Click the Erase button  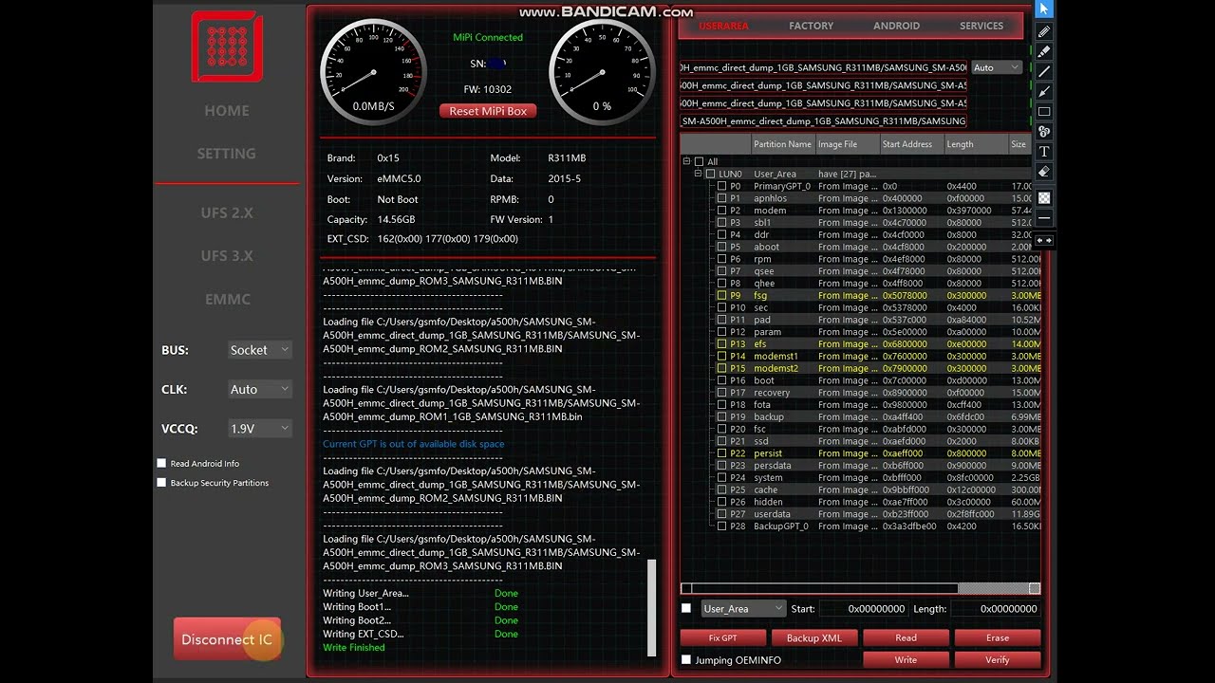(998, 637)
